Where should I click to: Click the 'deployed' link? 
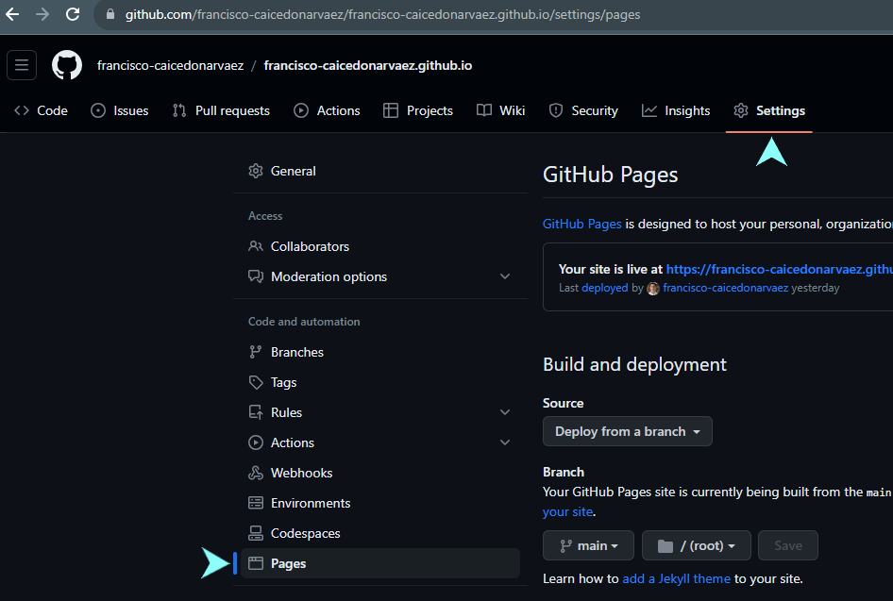604,288
